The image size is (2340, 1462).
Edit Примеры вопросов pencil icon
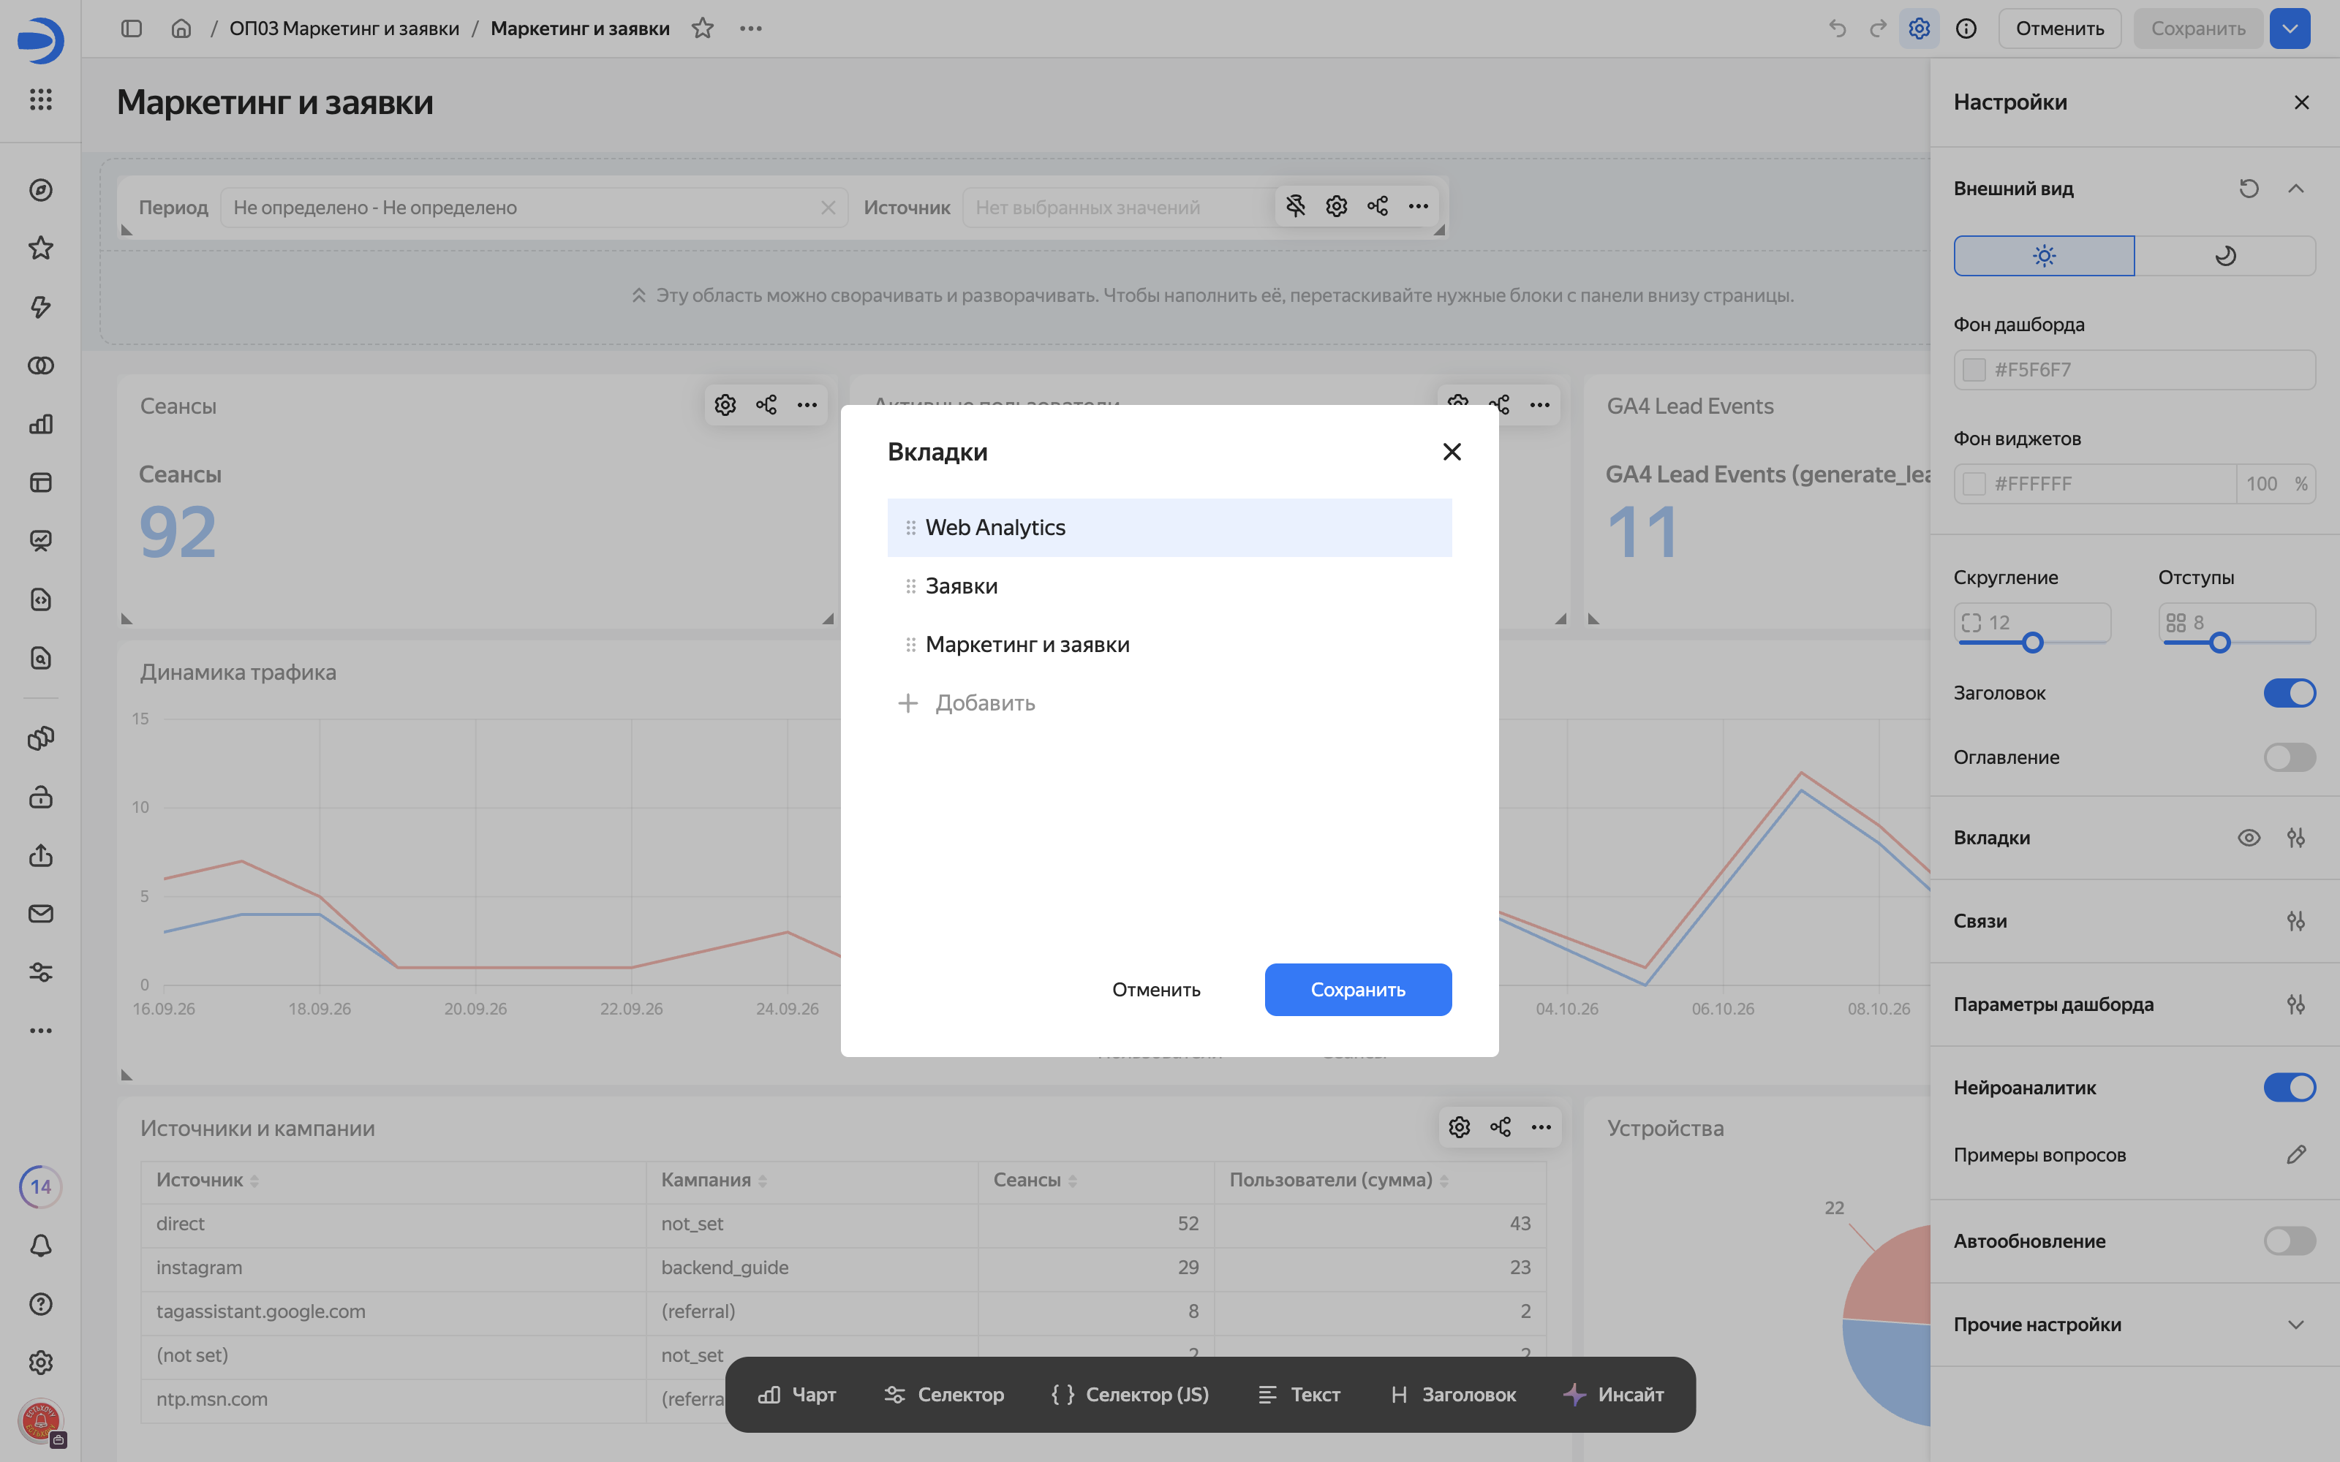point(2295,1154)
